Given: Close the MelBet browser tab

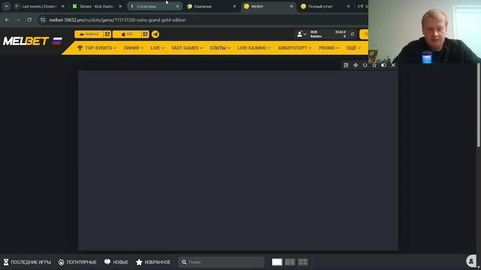Looking at the screenshot, I should coord(291,6).
